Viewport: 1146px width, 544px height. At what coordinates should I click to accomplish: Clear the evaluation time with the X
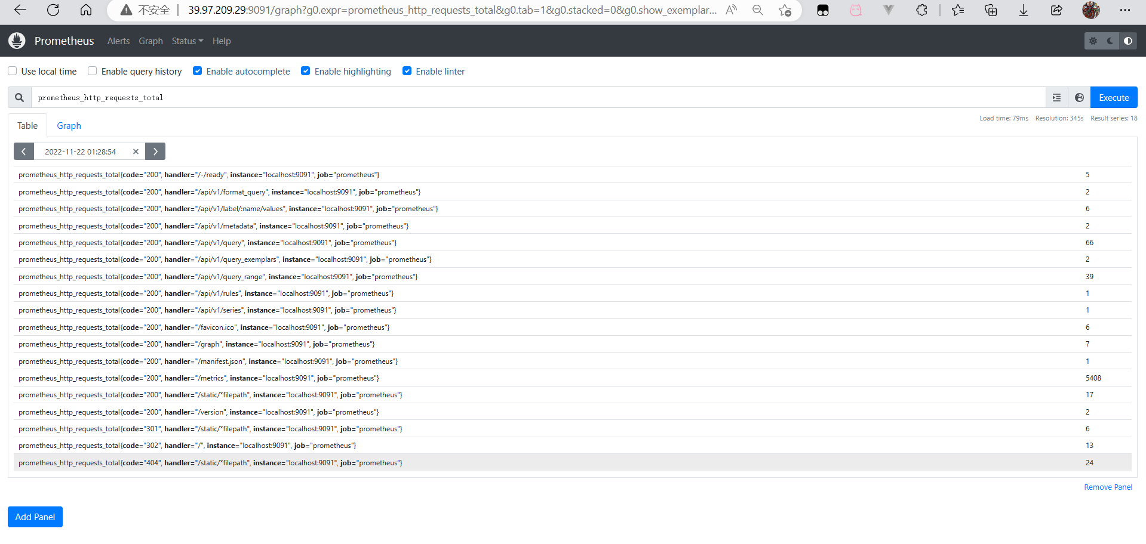coord(136,152)
